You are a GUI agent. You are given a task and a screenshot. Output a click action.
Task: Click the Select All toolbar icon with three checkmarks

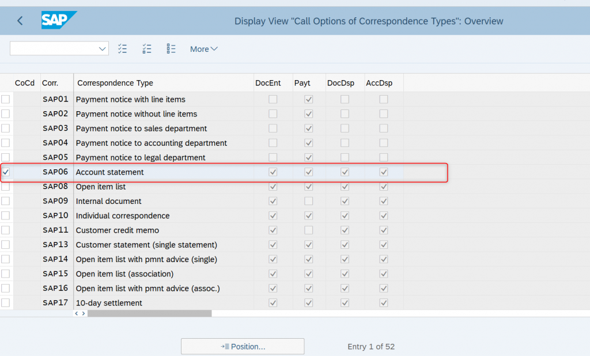(x=122, y=48)
